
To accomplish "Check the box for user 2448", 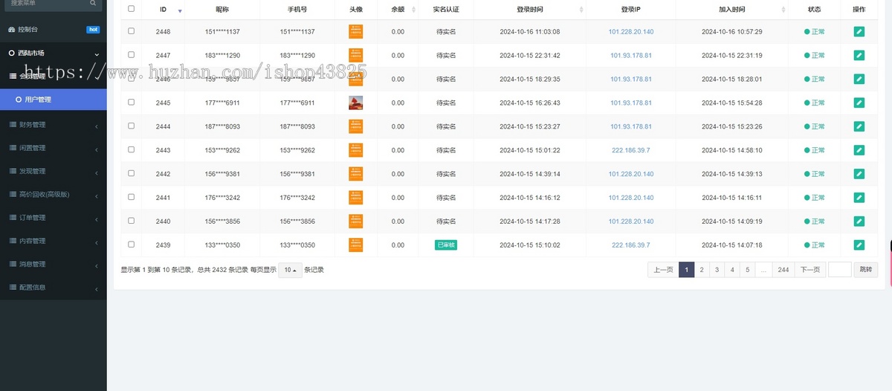I will point(132,31).
